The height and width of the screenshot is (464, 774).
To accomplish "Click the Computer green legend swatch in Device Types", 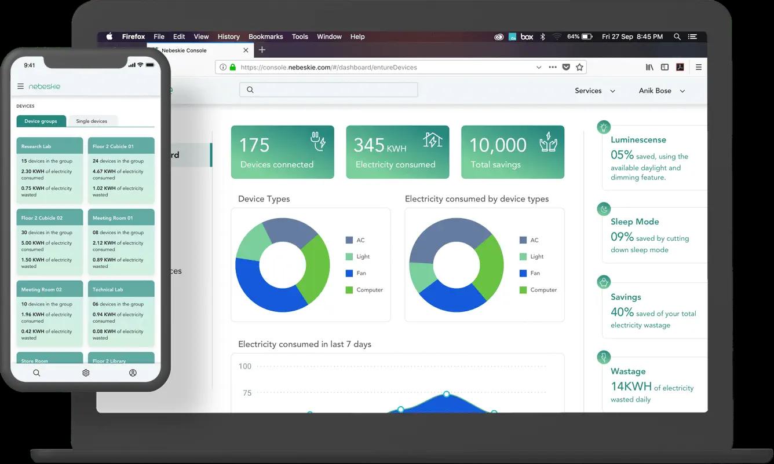I will [x=349, y=290].
